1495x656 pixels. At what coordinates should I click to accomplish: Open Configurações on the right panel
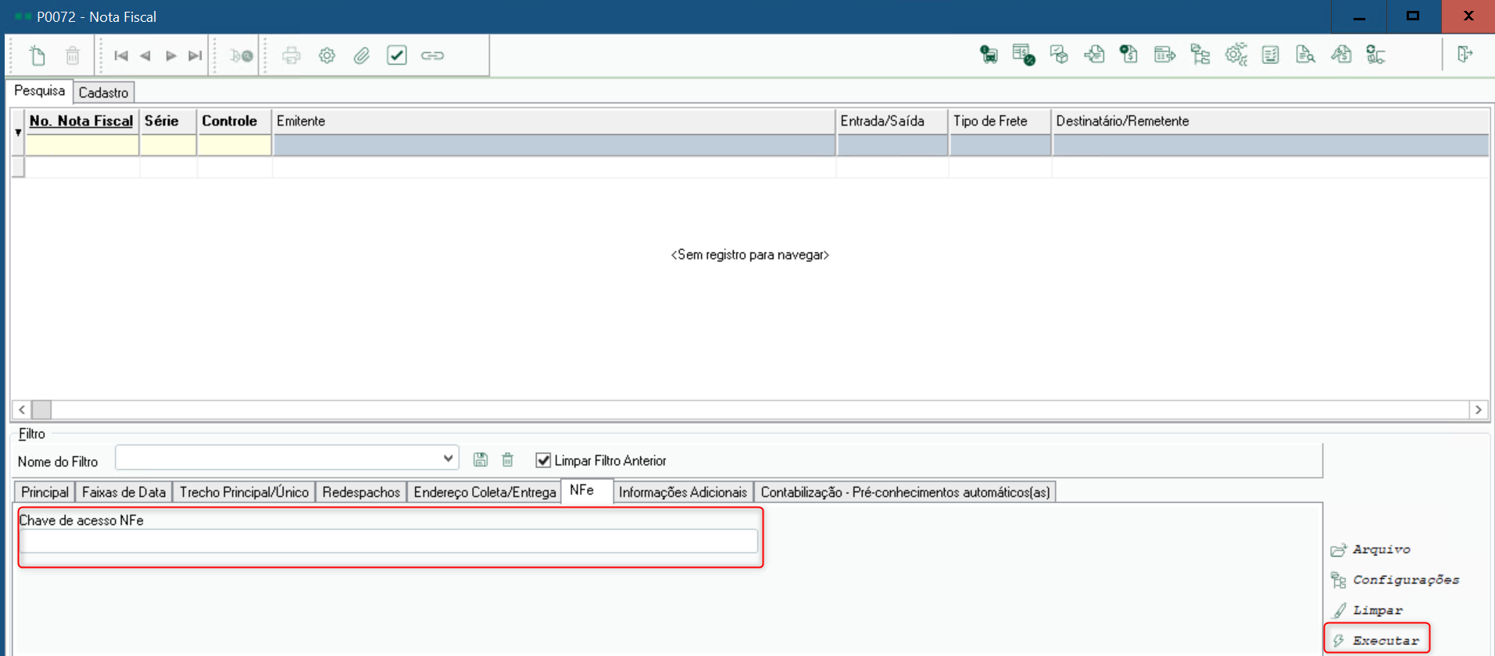pos(1395,580)
